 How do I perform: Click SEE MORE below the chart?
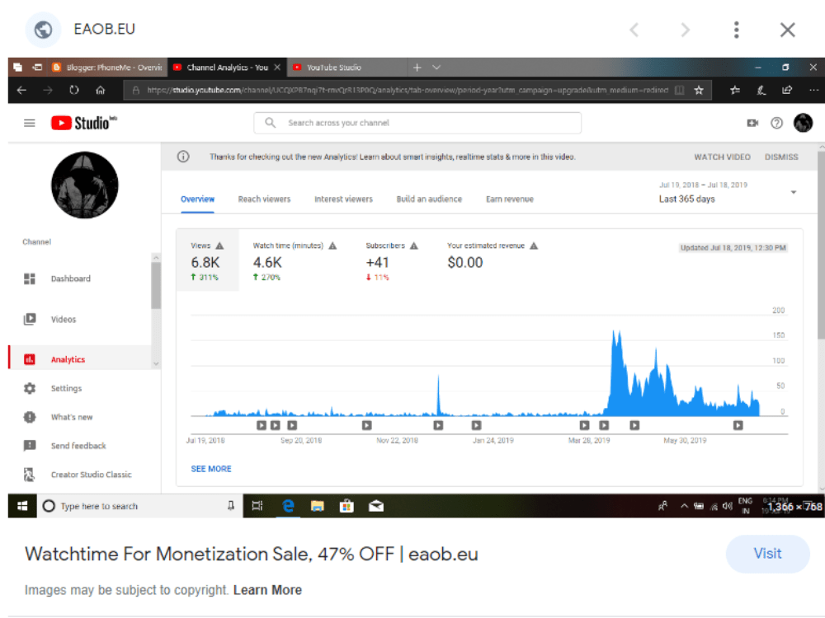(x=211, y=469)
